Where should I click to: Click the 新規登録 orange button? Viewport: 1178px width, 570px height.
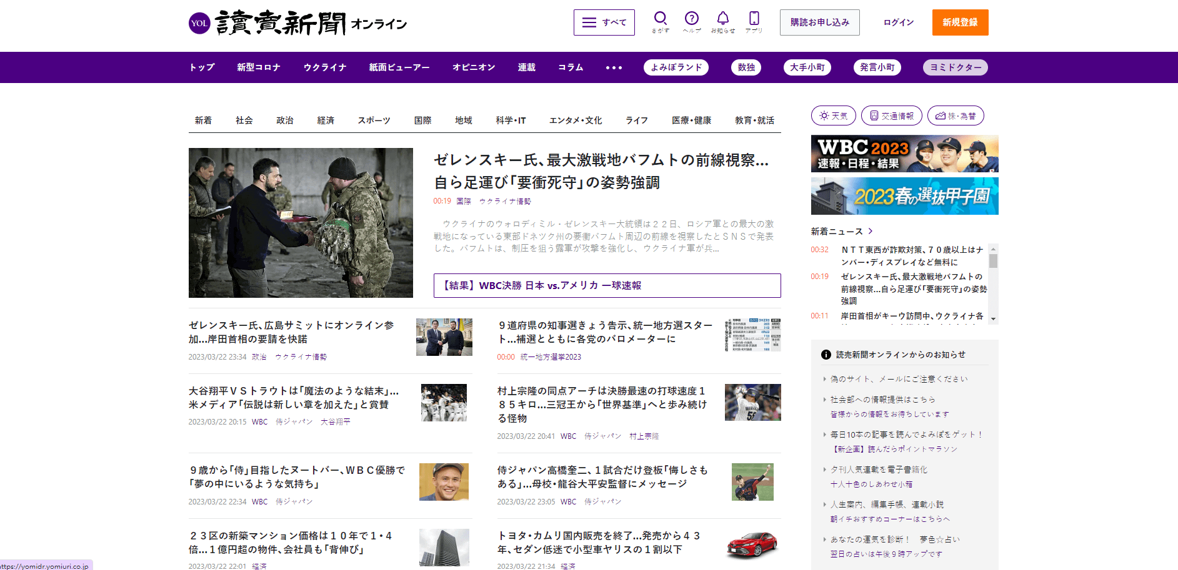coord(961,22)
